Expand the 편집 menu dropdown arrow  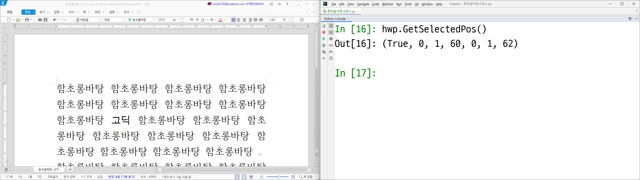click(33, 12)
